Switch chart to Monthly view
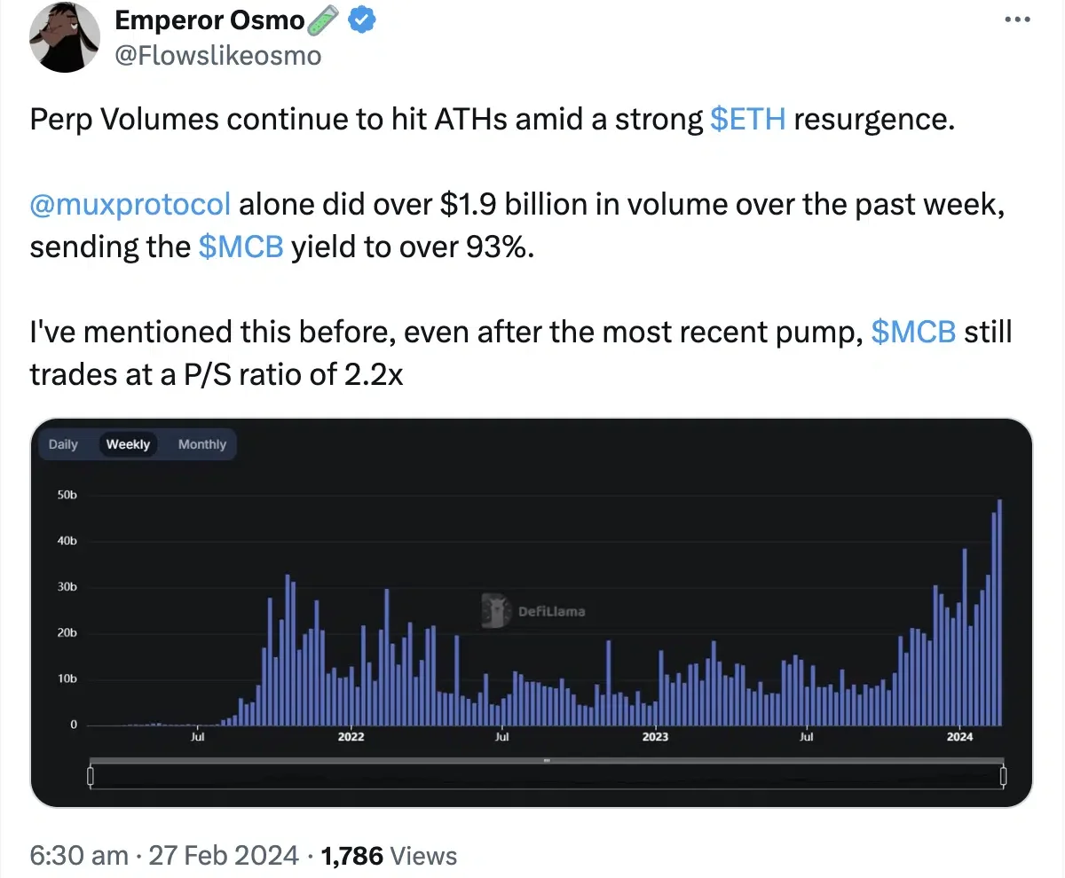 [x=202, y=444]
